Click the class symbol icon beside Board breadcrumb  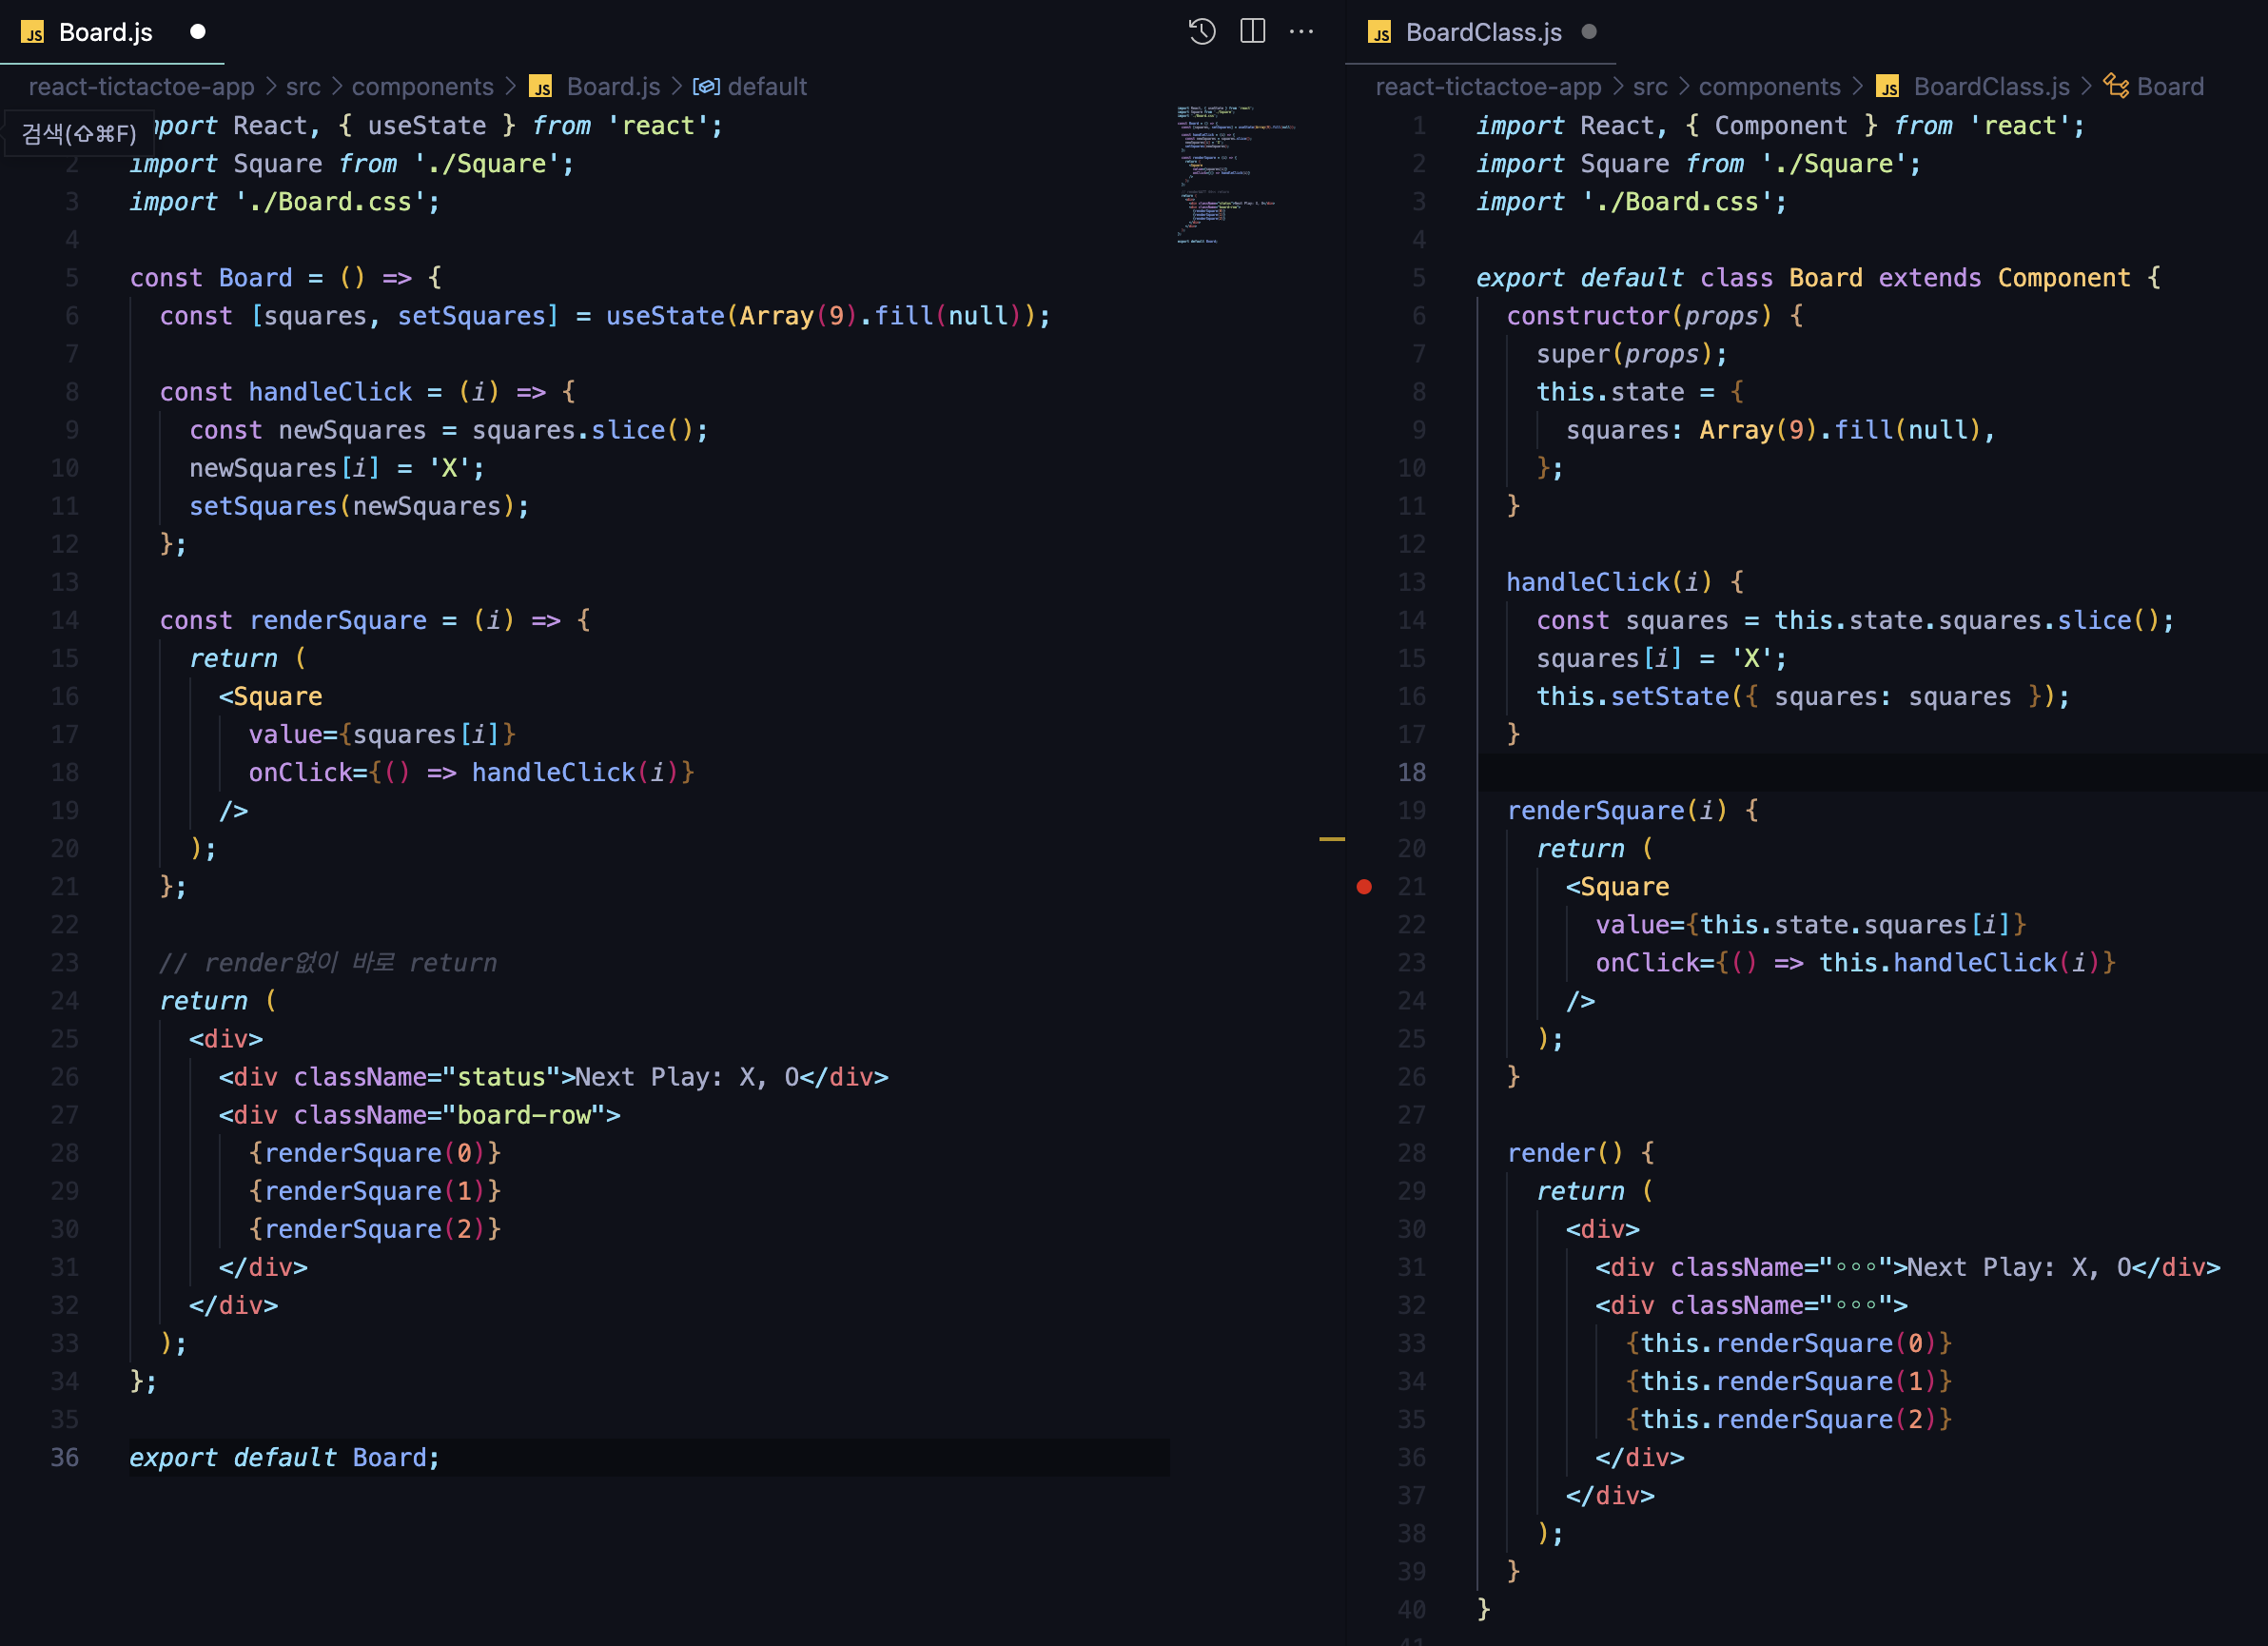pos(2115,86)
